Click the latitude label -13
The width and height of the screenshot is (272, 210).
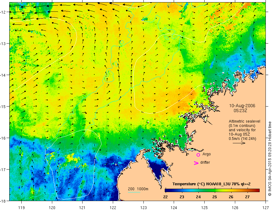[3, 44]
